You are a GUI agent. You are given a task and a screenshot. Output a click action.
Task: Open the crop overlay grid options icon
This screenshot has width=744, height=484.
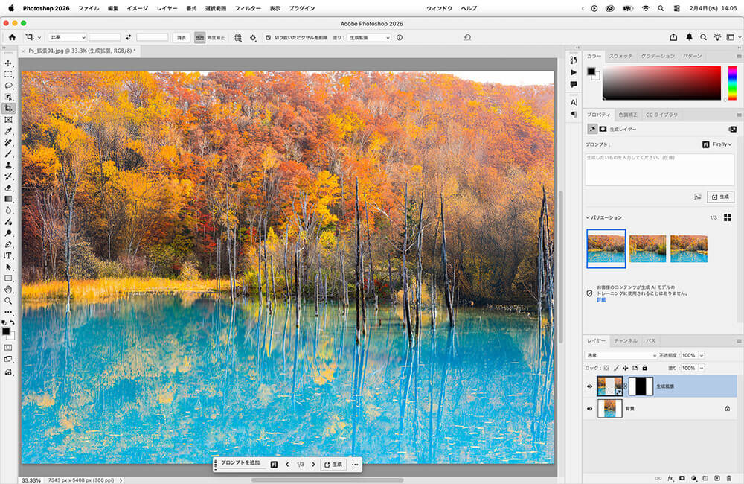pos(238,37)
